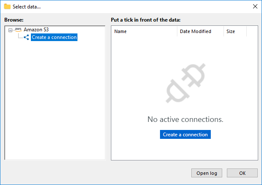The height and width of the screenshot is (185, 262).
Task: Click the Put a tick in front label
Action: click(x=146, y=20)
